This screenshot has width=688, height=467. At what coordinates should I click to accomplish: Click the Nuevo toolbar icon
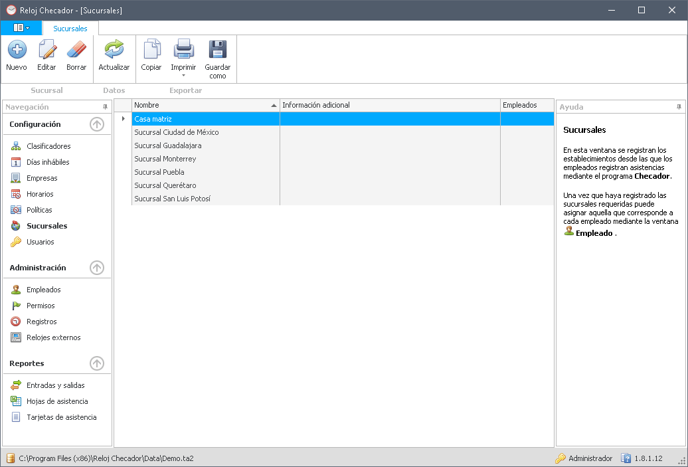click(x=17, y=50)
